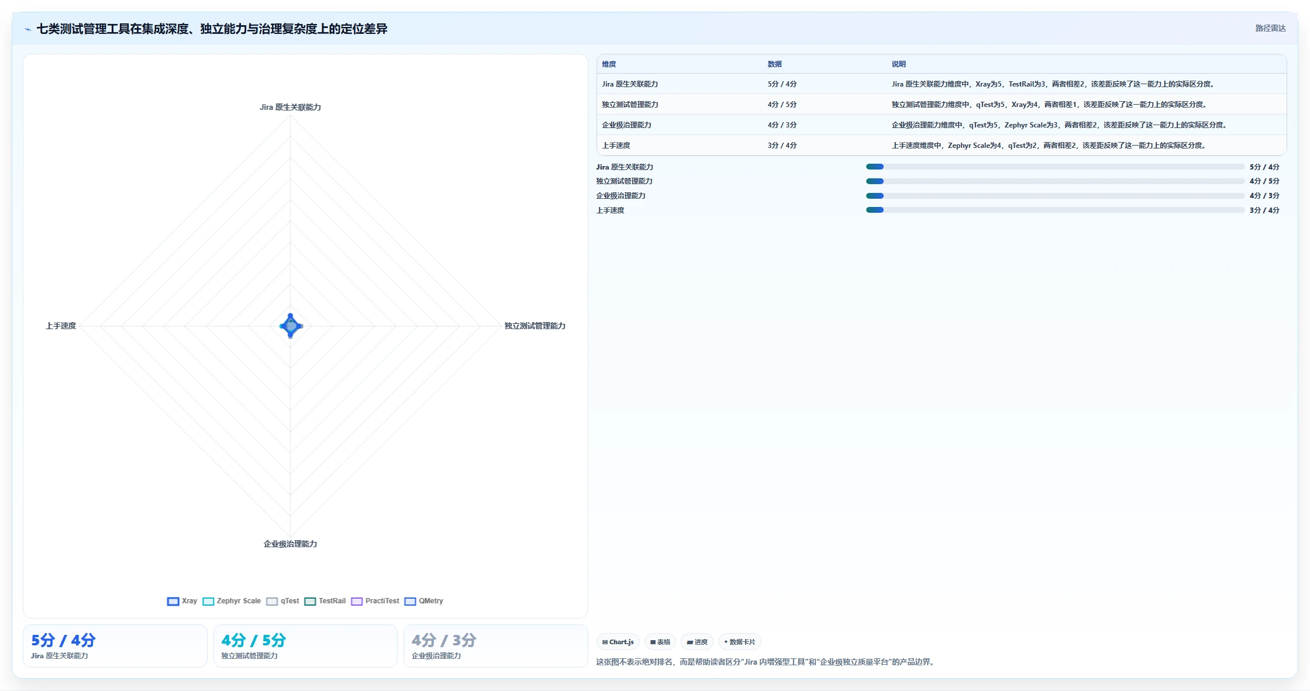Click the 5分 / 4分 value after Jira progress bar
This screenshot has height=691, width=1310.
pos(1264,167)
